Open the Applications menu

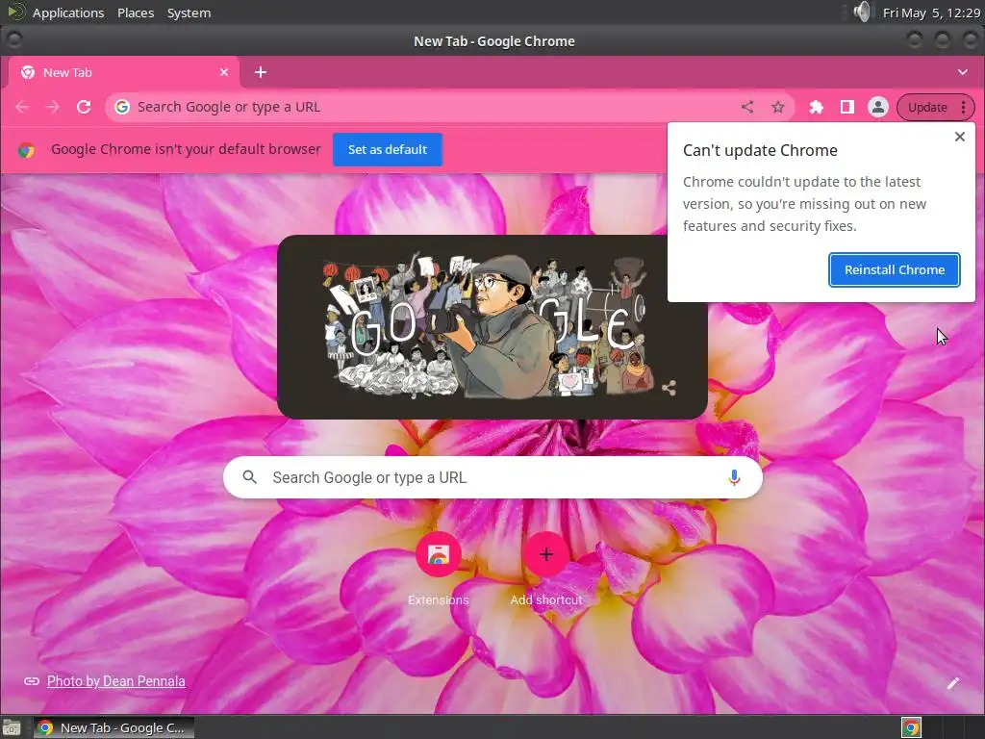(68, 13)
